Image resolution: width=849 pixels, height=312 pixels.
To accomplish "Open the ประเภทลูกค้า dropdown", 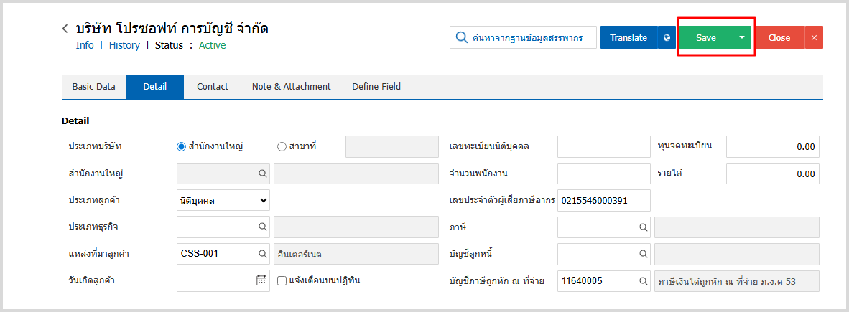I will click(223, 201).
